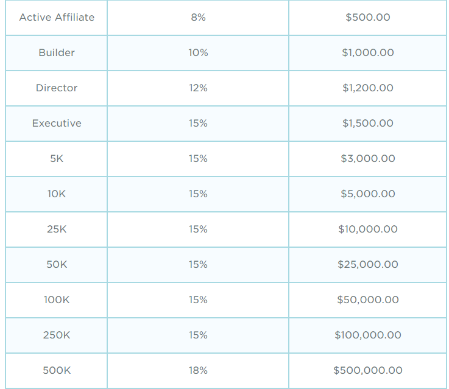449x389 pixels.
Task: Click the $500.00 amount cell
Action: [368, 18]
